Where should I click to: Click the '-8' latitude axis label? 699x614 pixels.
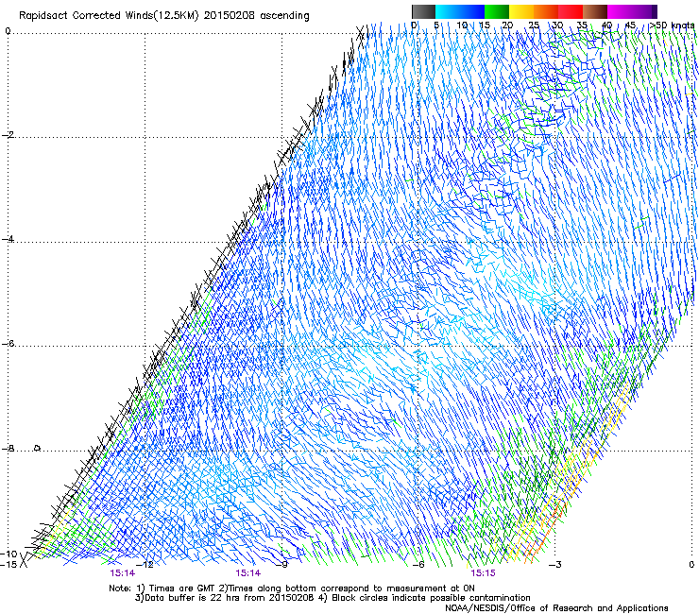coord(8,449)
